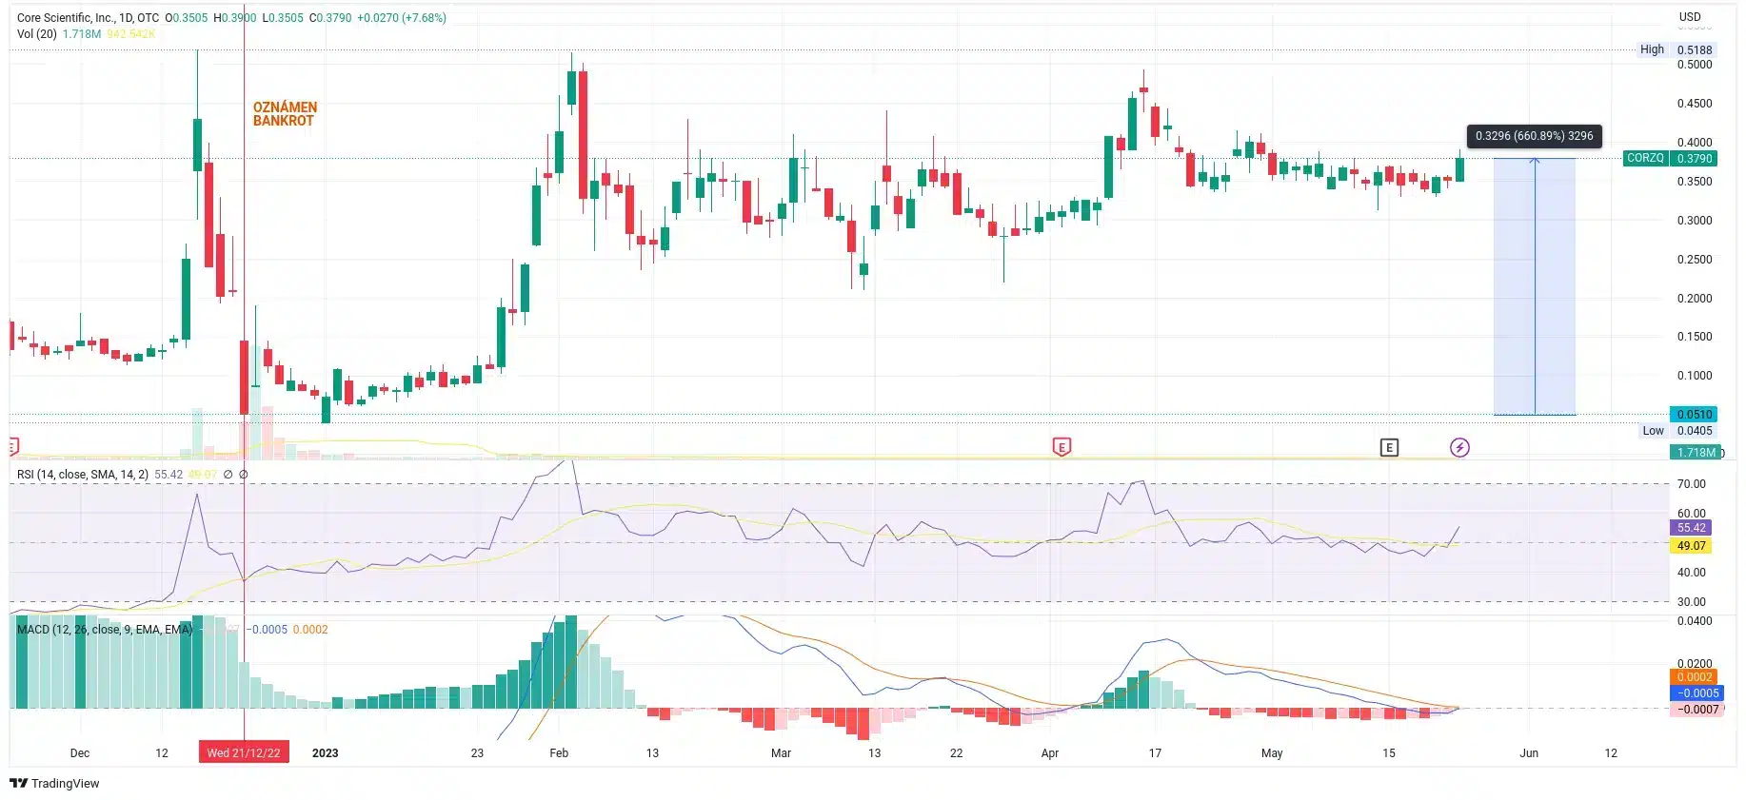Screen dimensions: 1746x800
Task: Click the OZNÁMEN BANKROT text annotation
Action: (285, 114)
